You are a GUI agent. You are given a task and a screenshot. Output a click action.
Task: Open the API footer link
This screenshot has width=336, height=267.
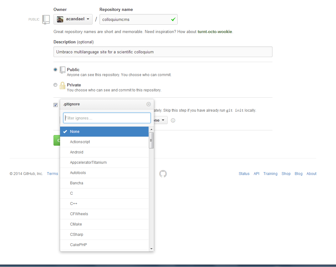[x=257, y=174]
